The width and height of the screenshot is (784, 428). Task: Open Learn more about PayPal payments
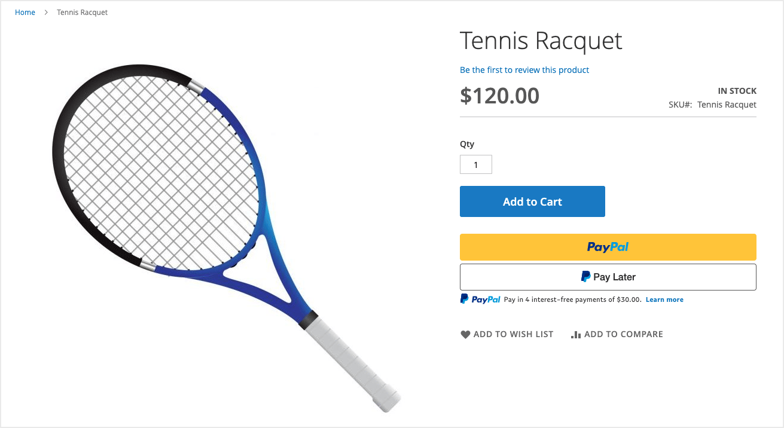(664, 299)
